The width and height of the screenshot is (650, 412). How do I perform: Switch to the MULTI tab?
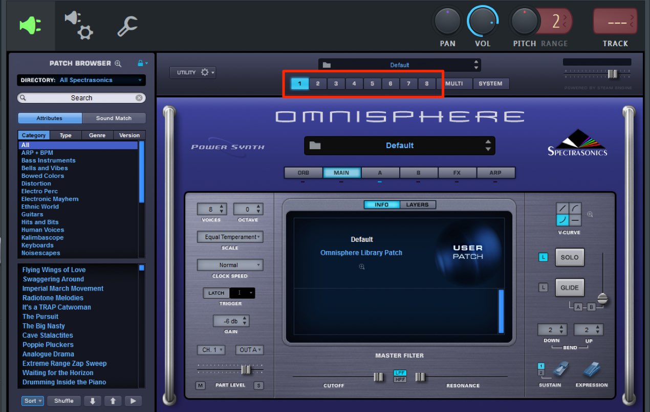click(x=454, y=84)
